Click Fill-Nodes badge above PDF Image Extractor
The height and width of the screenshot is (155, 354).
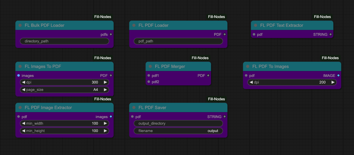coord(102,99)
